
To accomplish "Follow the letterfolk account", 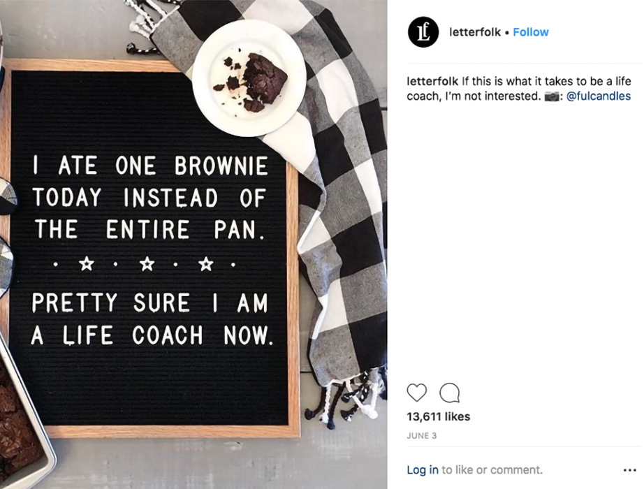I will (531, 32).
